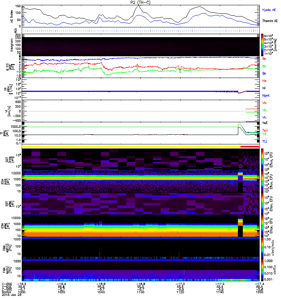This screenshot has height=300, width=281.
Task: Select the green Ti parallel legend entry
Action: pos(264,134)
